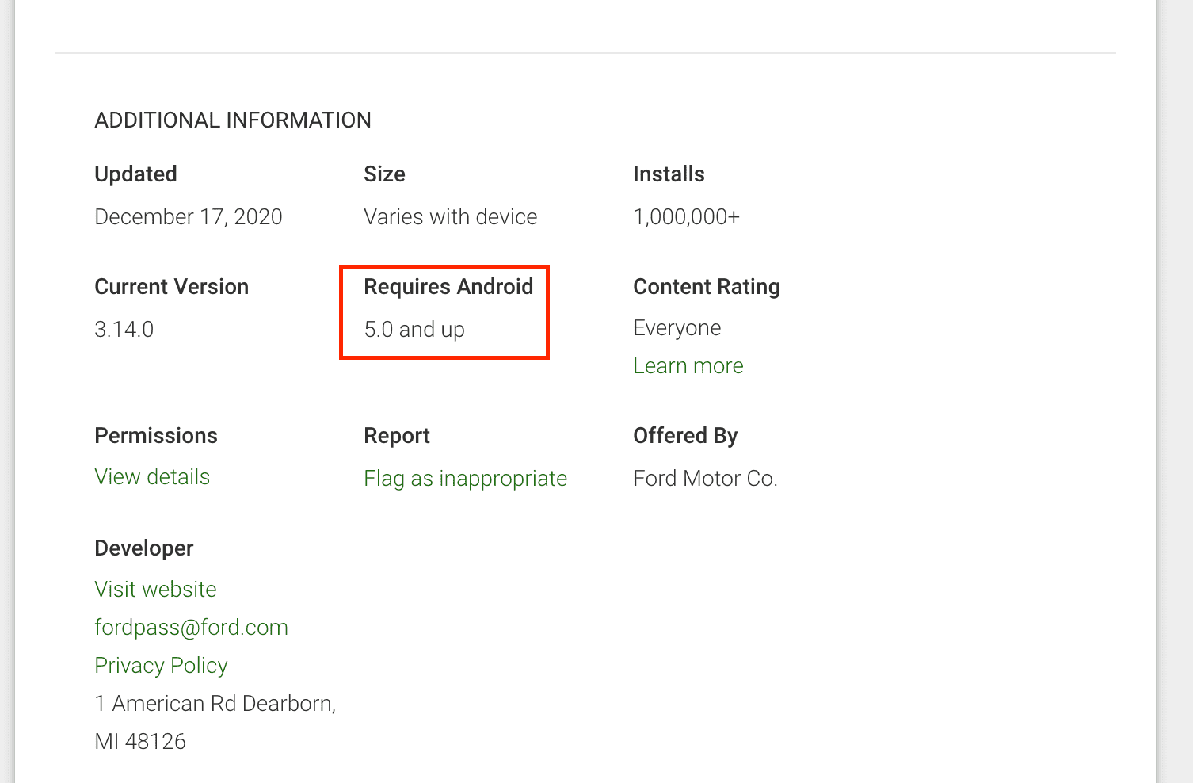
Task: Select the 'Ford Motor Co.' text
Action: pyautogui.click(x=706, y=479)
